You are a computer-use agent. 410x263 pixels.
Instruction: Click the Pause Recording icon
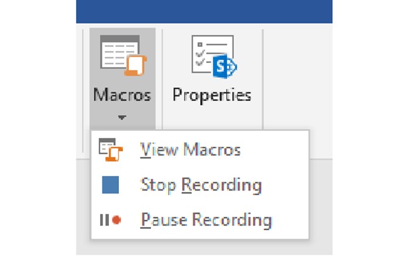coord(110,220)
